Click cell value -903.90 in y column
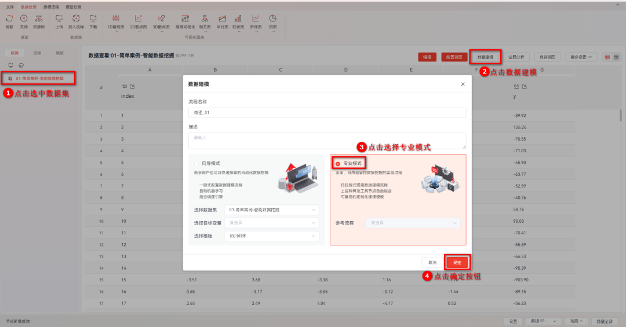This screenshot has height=327, width=626. point(521,280)
